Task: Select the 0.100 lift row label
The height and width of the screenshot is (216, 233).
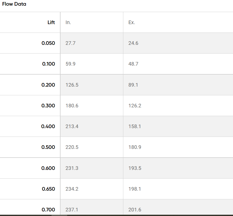Action: point(48,64)
